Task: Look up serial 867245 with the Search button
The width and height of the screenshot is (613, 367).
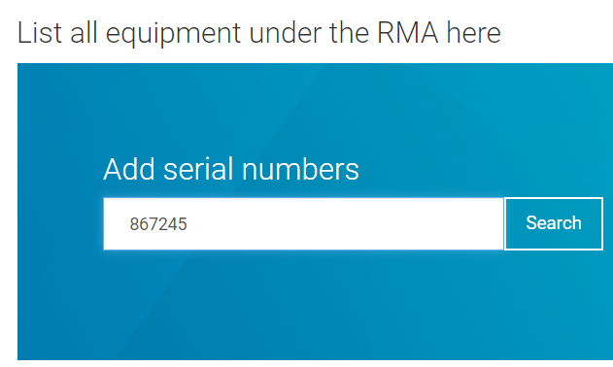Action: (554, 223)
